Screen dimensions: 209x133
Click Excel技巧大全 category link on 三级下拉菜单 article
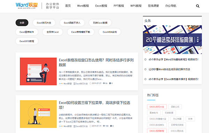(x=82, y=126)
